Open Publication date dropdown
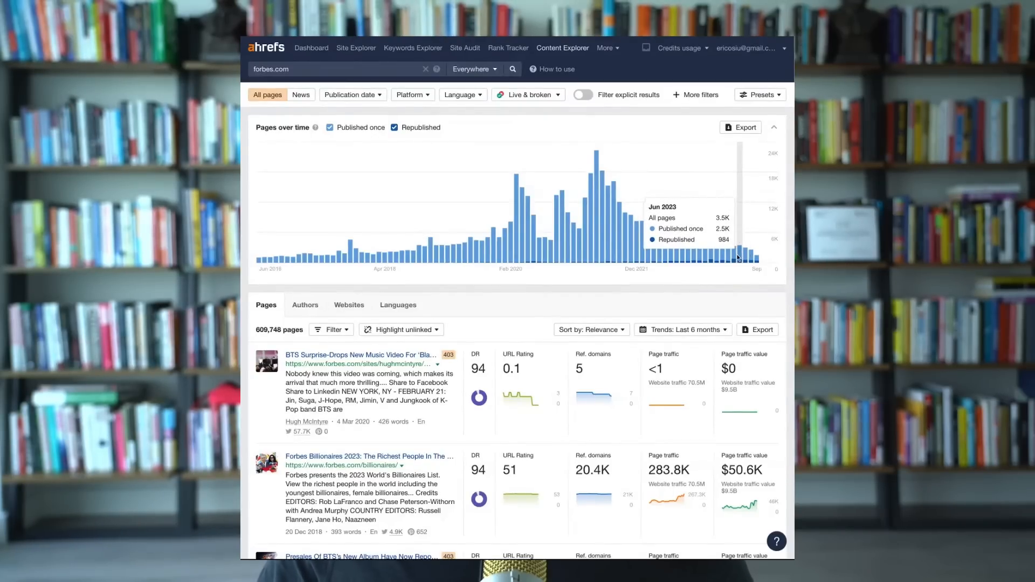The image size is (1035, 582). 353,94
